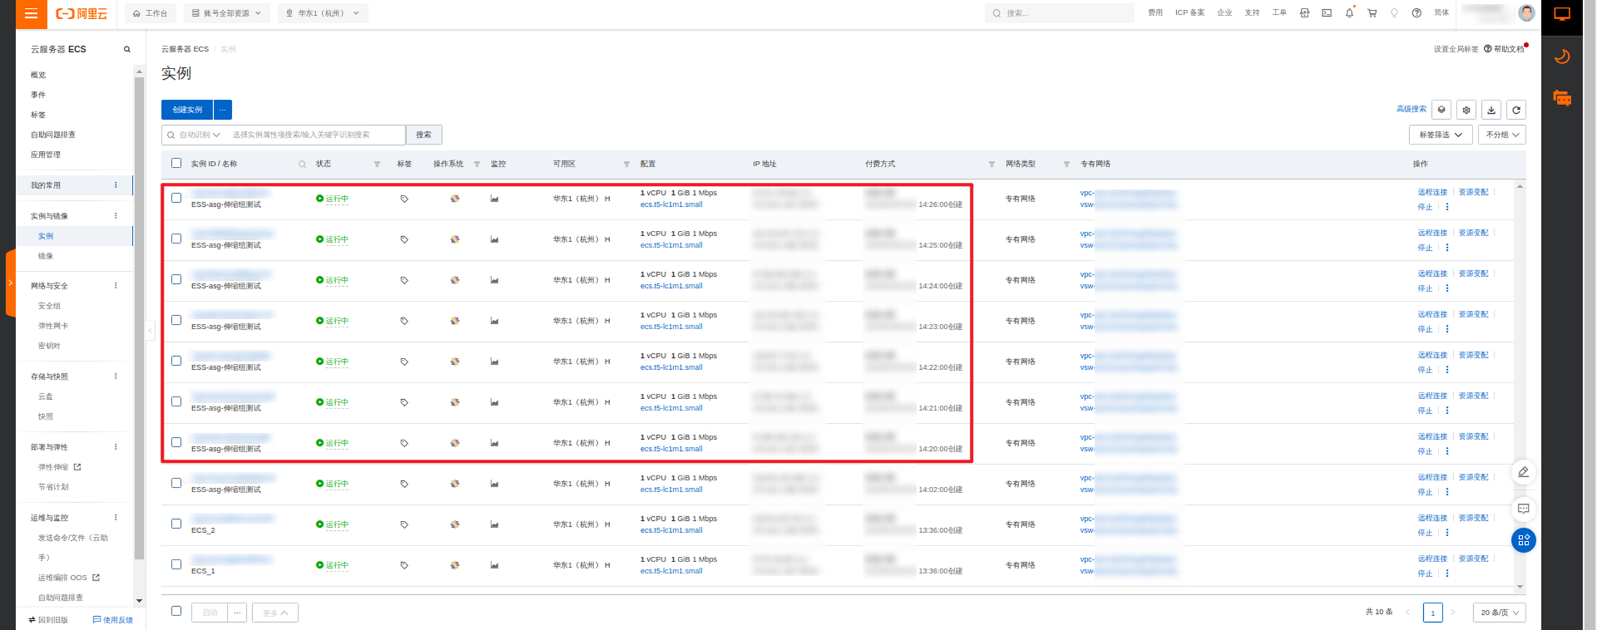Click the refresh icon above the table
The height and width of the screenshot is (630, 1597).
point(1516,110)
